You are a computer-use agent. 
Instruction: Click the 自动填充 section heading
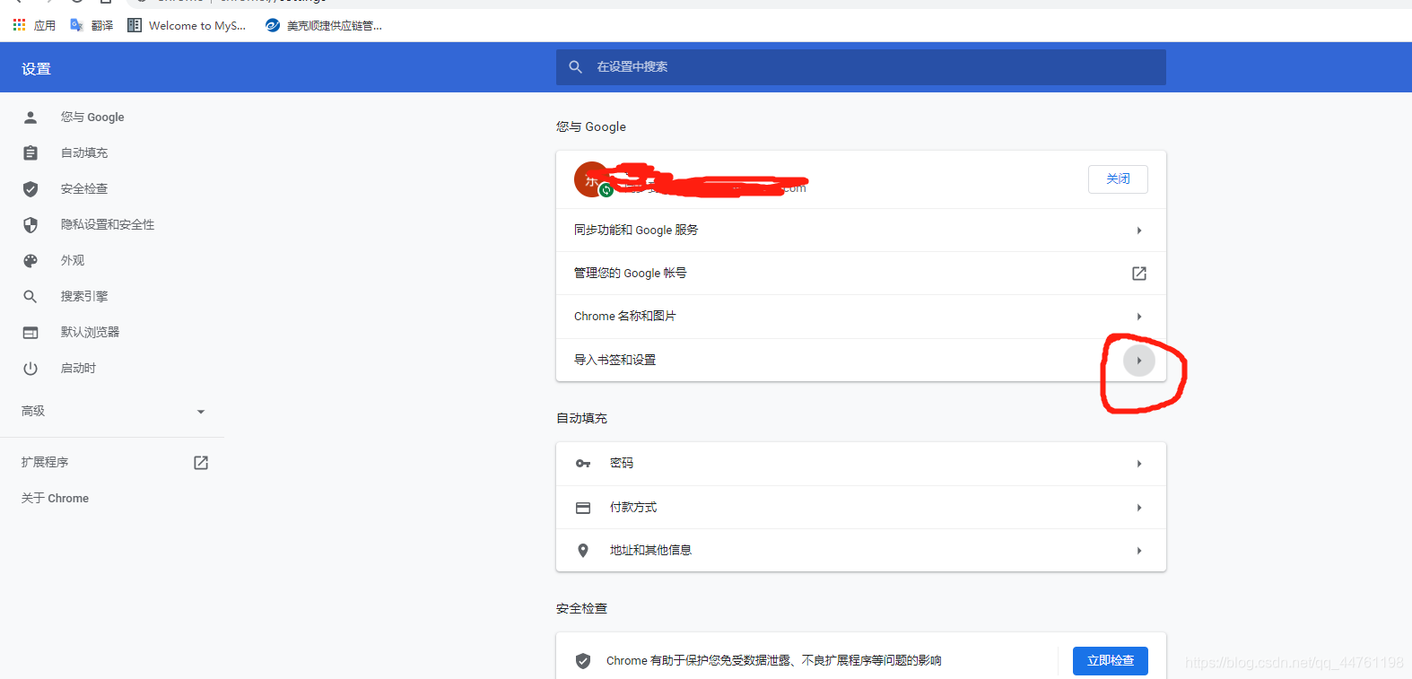point(581,418)
